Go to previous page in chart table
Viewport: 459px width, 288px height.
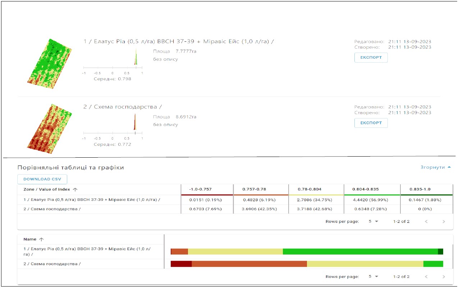click(426, 276)
